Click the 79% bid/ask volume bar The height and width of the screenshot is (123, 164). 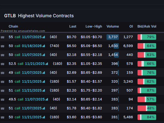click(x=147, y=37)
